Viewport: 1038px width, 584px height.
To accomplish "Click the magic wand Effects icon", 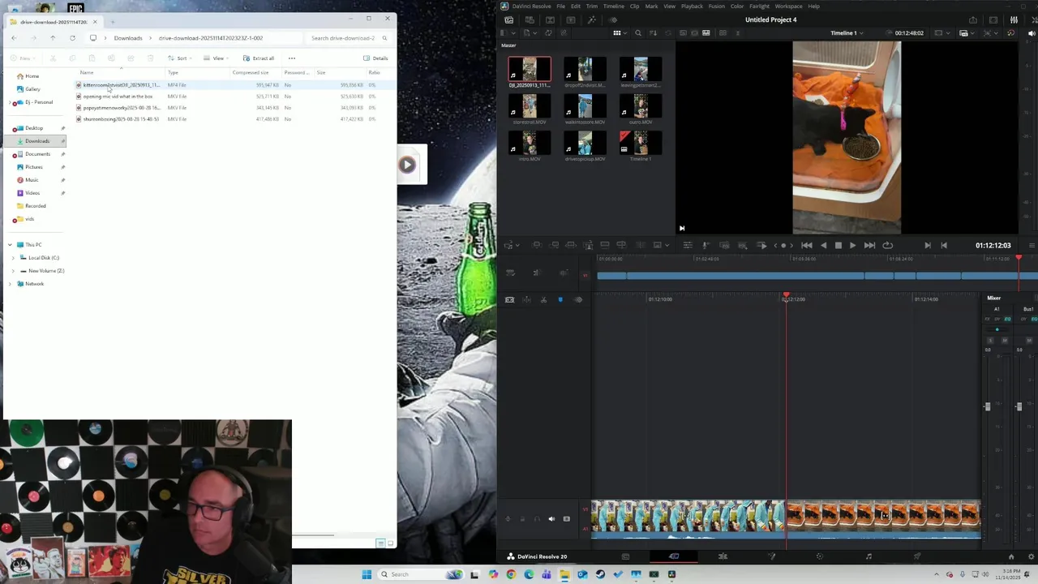I will 591,19.
